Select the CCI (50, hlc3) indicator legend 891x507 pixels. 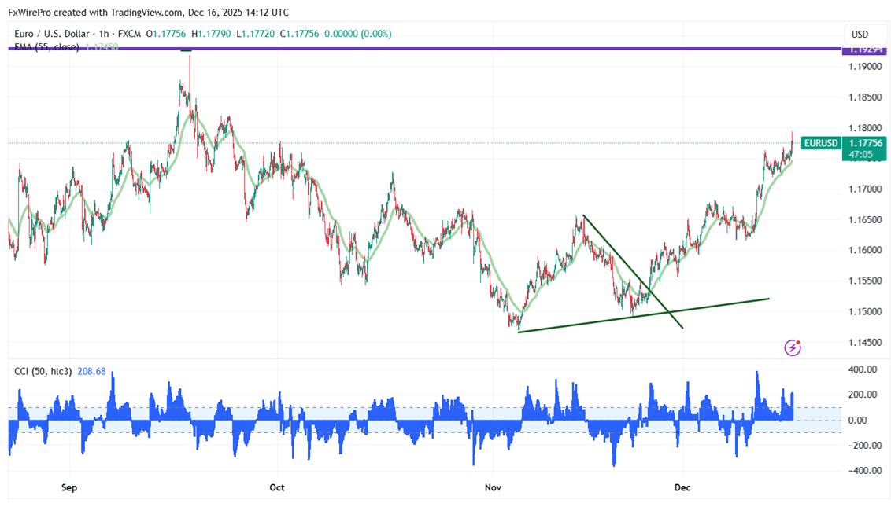pyautogui.click(x=43, y=371)
